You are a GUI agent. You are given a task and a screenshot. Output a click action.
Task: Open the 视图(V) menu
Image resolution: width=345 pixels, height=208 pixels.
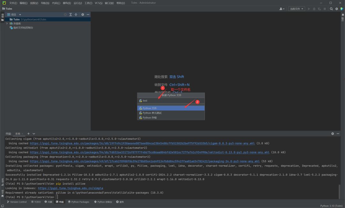[x=34, y=3]
